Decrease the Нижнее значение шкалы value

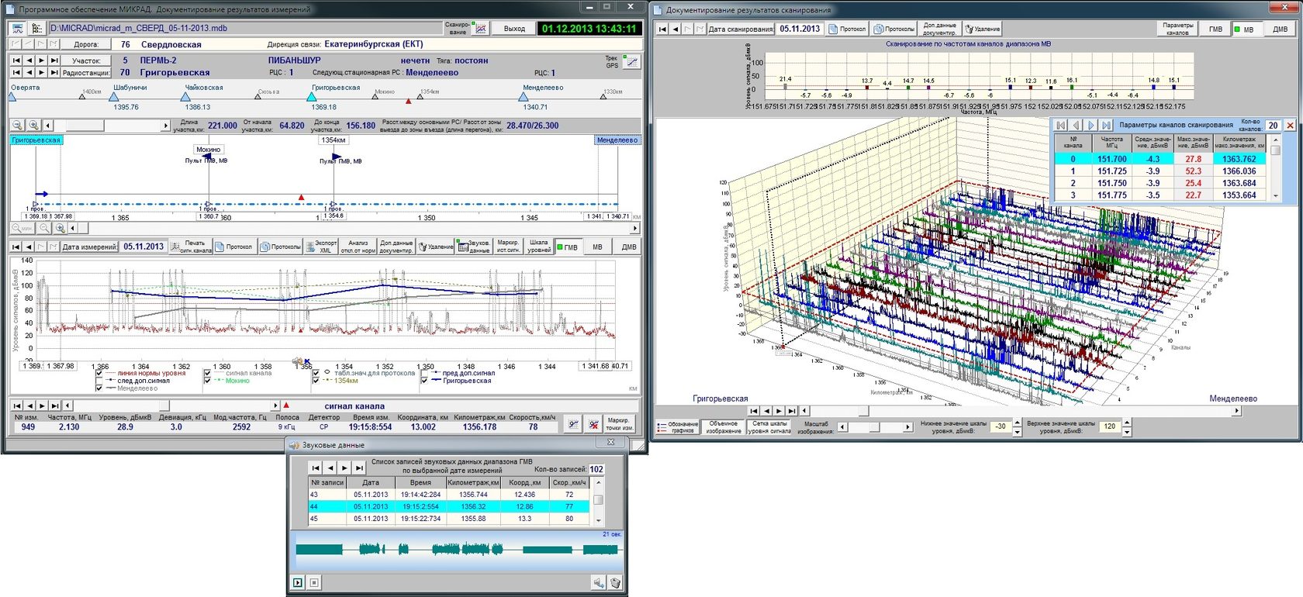[1018, 432]
